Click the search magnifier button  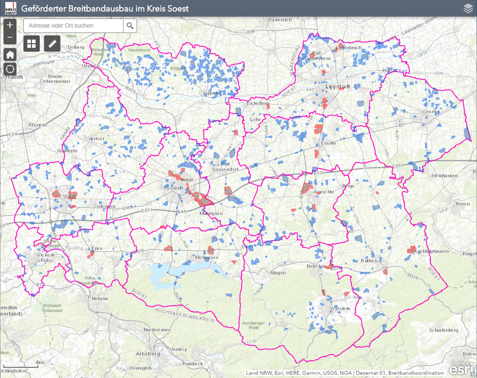(x=130, y=25)
